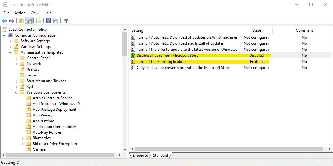Click the Export List toolbar icon

[39, 21]
